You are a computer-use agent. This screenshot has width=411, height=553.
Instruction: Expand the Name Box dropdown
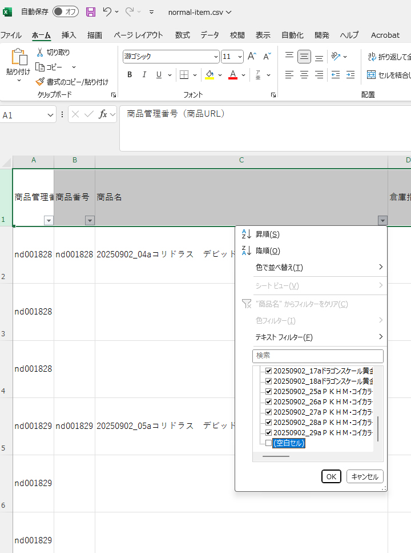coord(50,115)
